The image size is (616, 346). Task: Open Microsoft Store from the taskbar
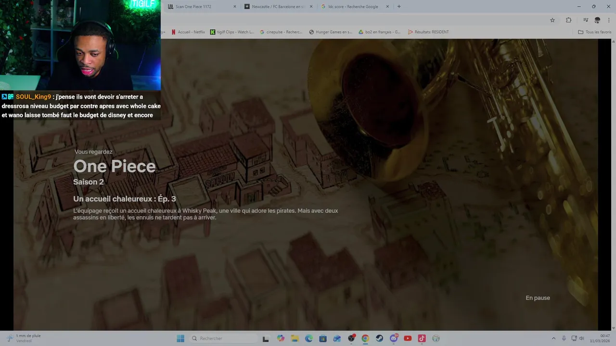(323, 338)
